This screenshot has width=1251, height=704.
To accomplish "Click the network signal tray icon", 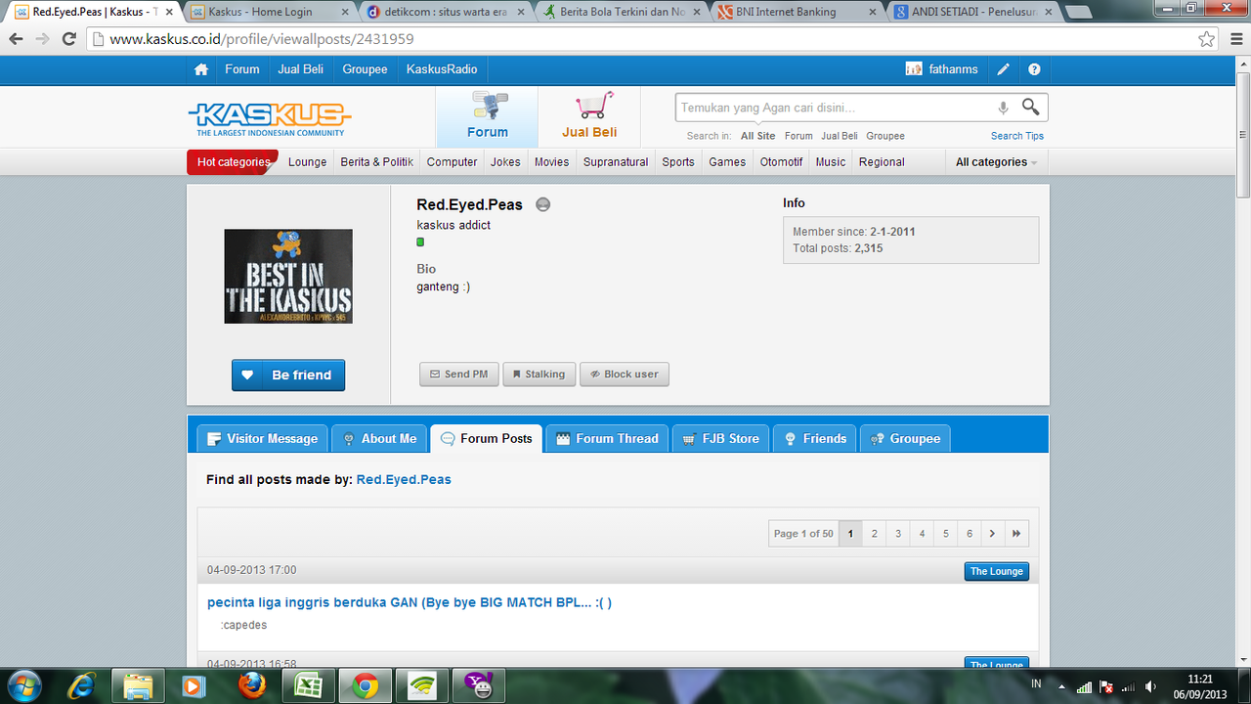I will point(1084,687).
